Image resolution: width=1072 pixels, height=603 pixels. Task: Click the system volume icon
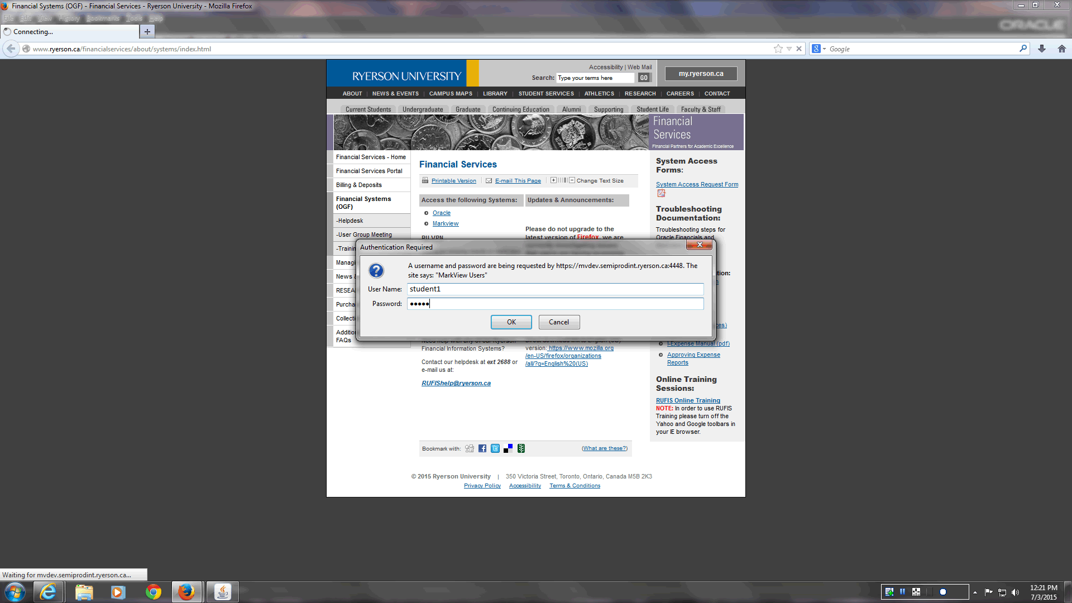1015,592
